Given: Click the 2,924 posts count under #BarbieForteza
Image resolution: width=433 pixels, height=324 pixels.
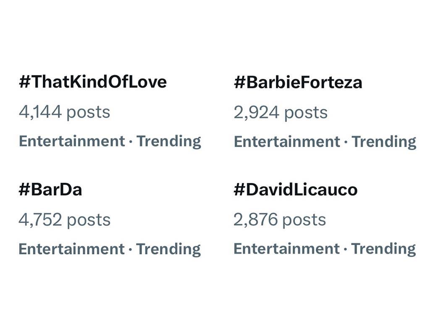Looking at the screenshot, I should 280,111.
